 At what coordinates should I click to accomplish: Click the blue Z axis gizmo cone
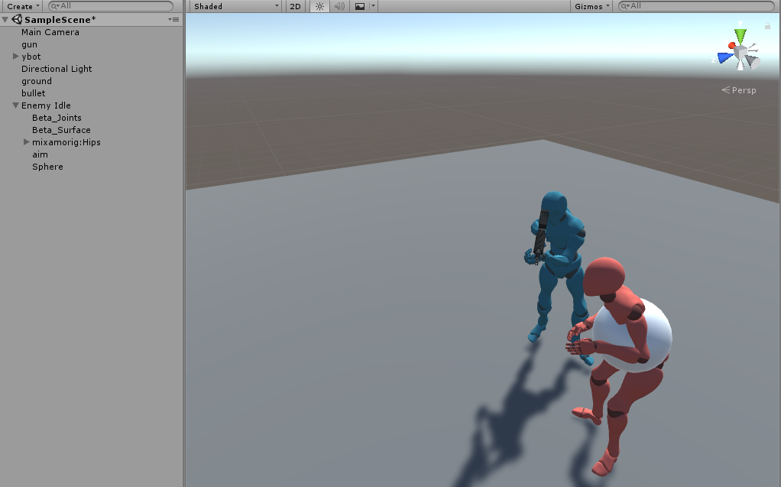point(724,57)
